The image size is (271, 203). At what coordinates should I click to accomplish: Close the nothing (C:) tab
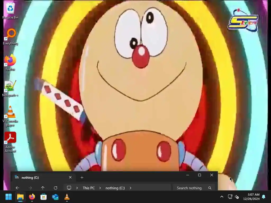coord(70,177)
